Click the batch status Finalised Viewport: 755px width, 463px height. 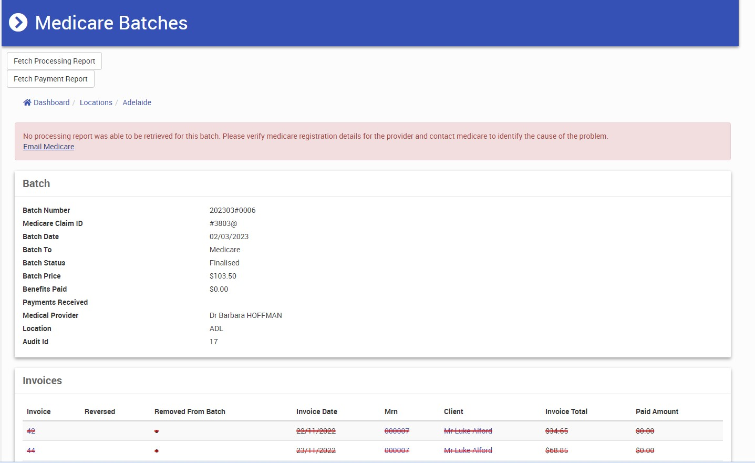224,263
